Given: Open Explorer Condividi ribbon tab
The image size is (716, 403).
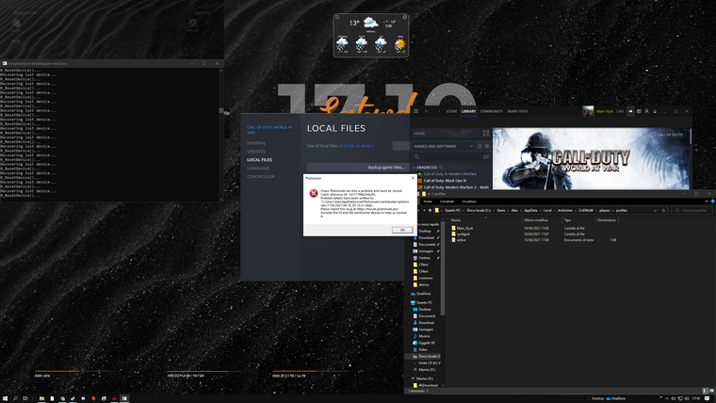Looking at the screenshot, I should [x=447, y=201].
